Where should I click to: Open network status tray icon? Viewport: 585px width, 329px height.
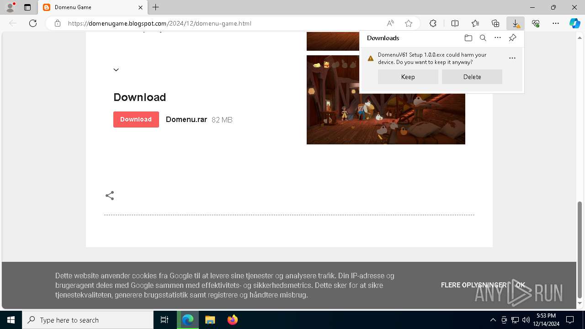click(x=515, y=320)
